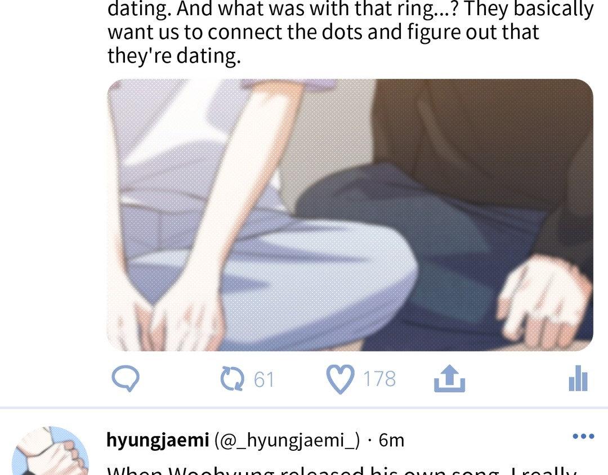The image size is (608, 475).
Task: Open hyungjaemi's profile avatar
Action: 51,451
